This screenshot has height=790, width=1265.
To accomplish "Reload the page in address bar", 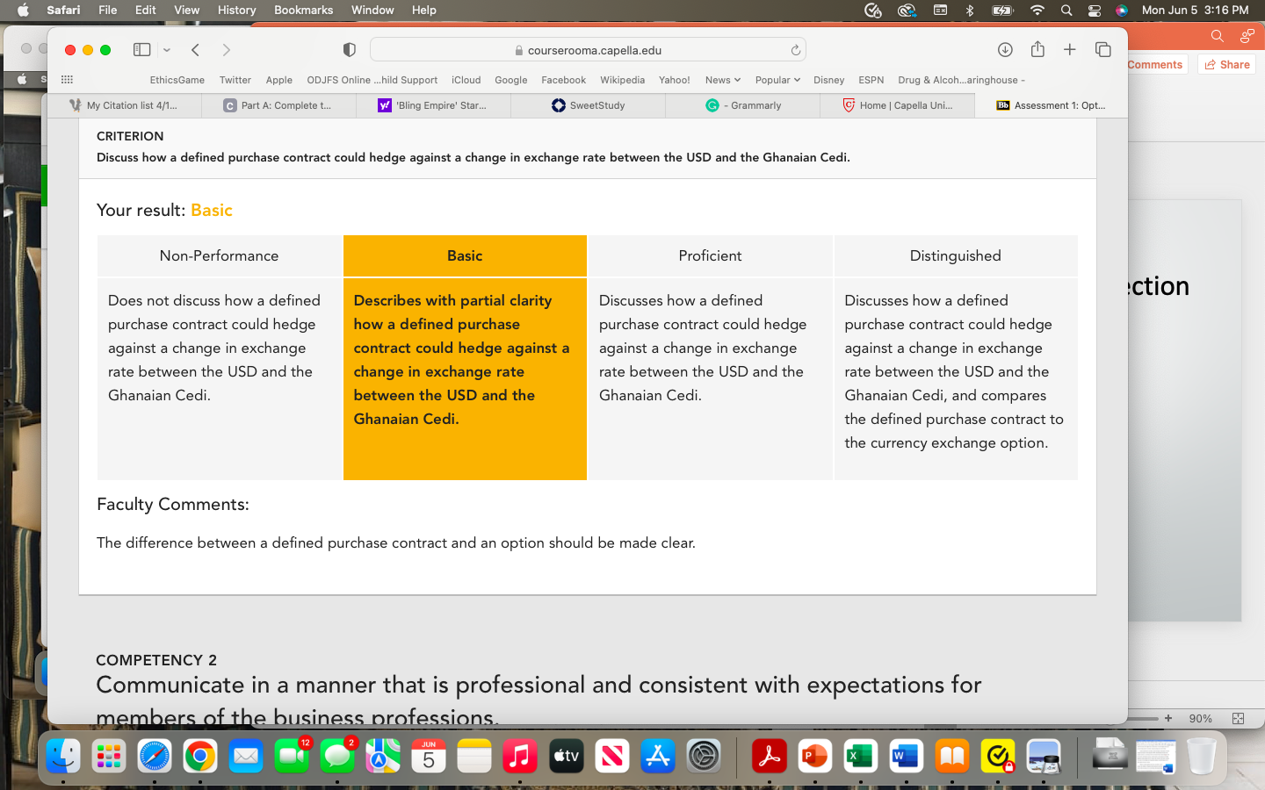I will coord(795,50).
